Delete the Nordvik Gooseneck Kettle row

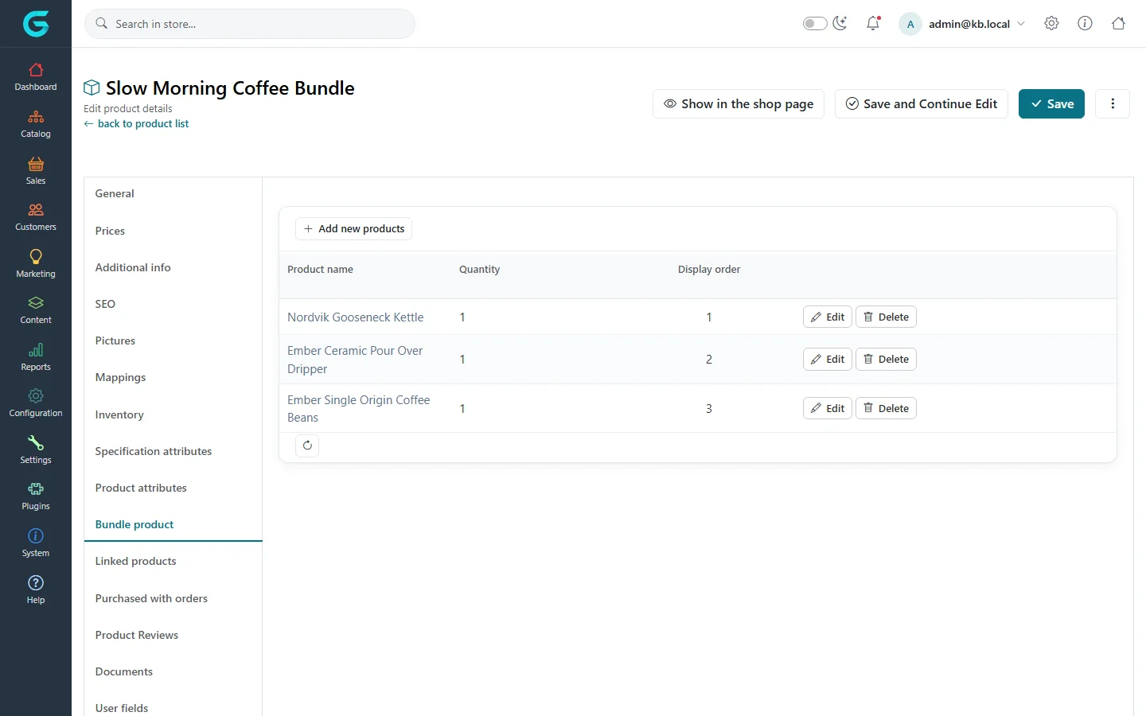point(886,317)
